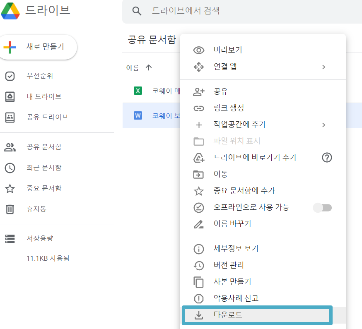Image resolution: width=362 pixels, height=329 pixels.
Task: Click the clock icon for 최근 문서함
Action: (x=10, y=168)
